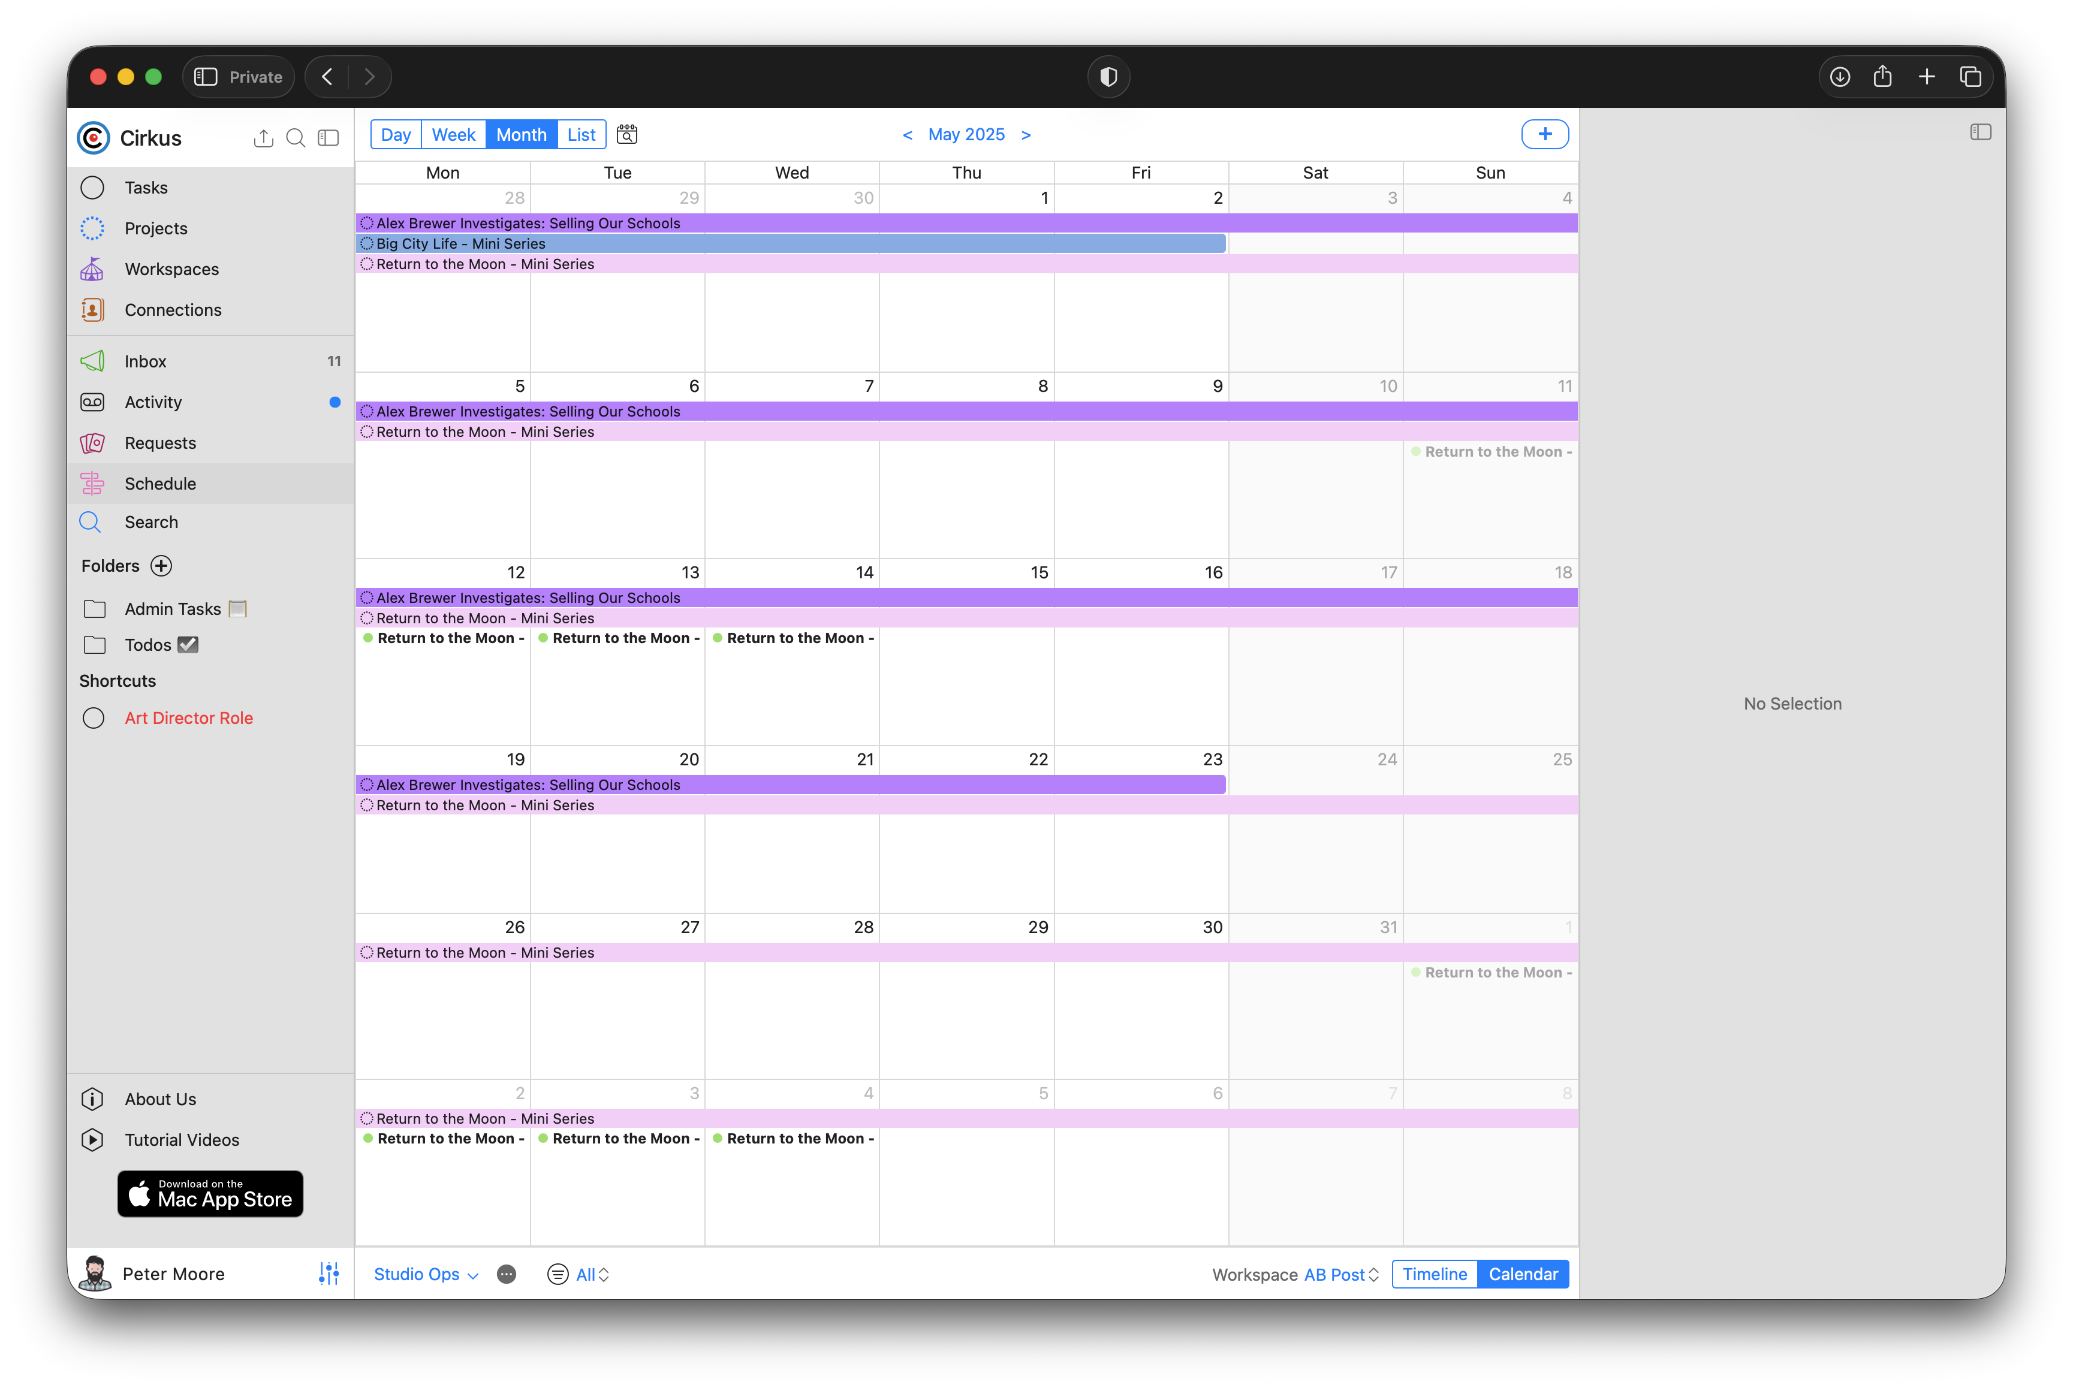This screenshot has width=2073, height=1388.
Task: Open the calendar date picker icon
Action: tap(627, 135)
